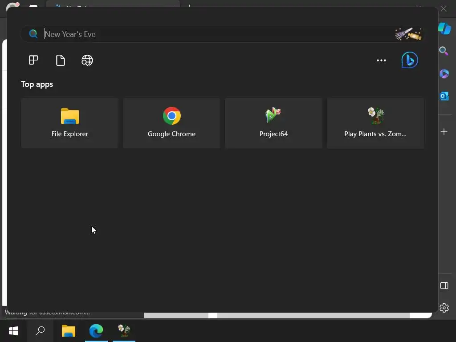Click the plus icon to customize Edge sidebar
The height and width of the screenshot is (342, 456).
(444, 132)
